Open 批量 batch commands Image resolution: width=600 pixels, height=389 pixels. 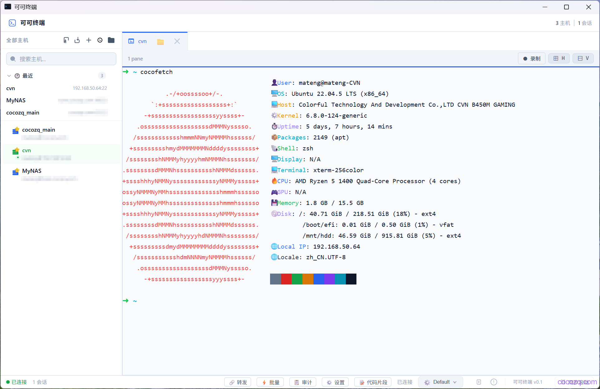pos(270,382)
